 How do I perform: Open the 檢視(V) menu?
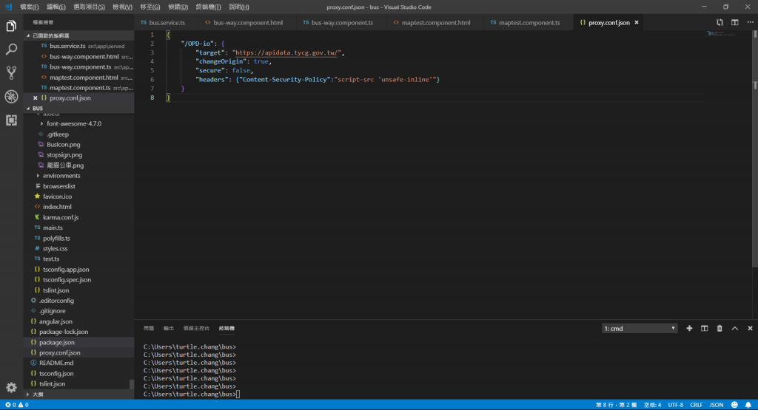click(x=122, y=7)
